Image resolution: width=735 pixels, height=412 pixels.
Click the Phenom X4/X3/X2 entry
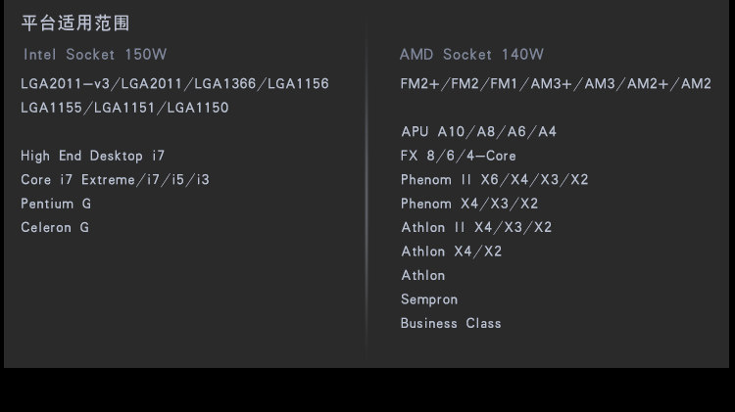(x=469, y=204)
